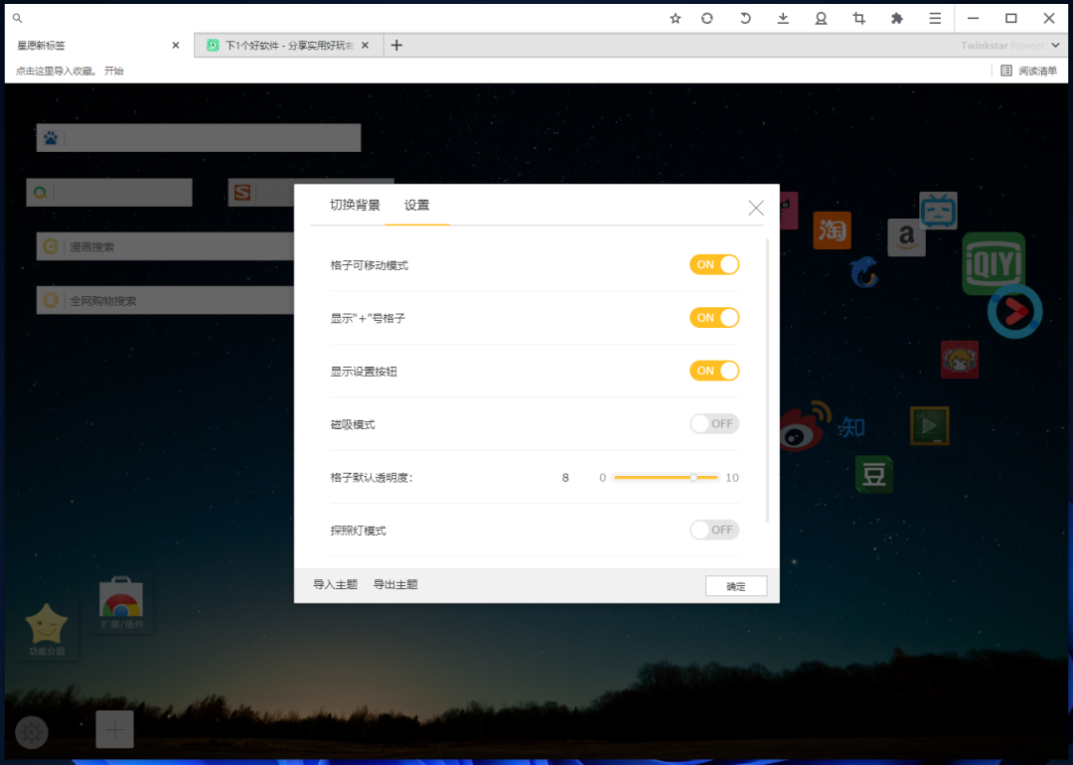Viewport: 1073px width, 765px height.
Task: Disable 格子可移动模式 toggle
Action: [714, 264]
